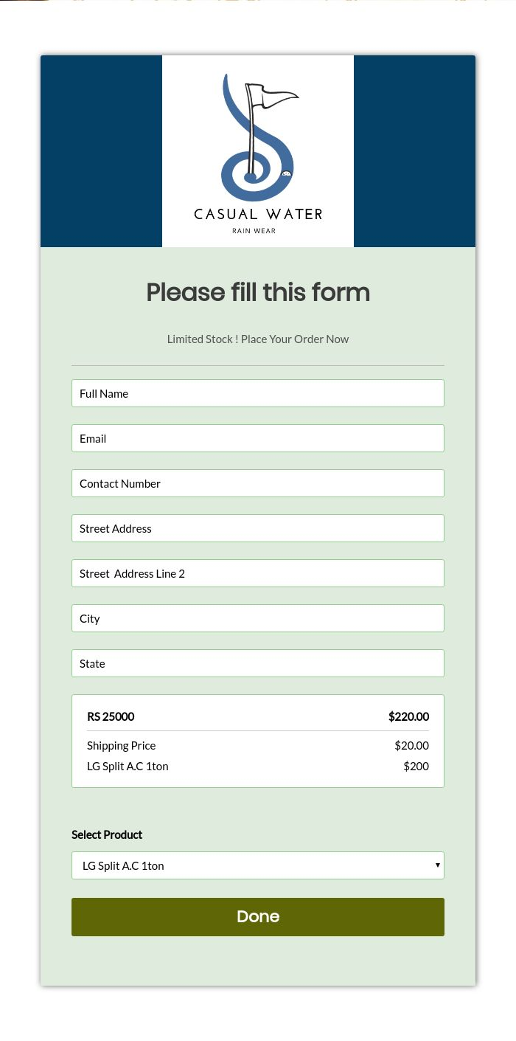Open the Select Product dropdown
Screen dimensions: 516x1041
click(258, 865)
